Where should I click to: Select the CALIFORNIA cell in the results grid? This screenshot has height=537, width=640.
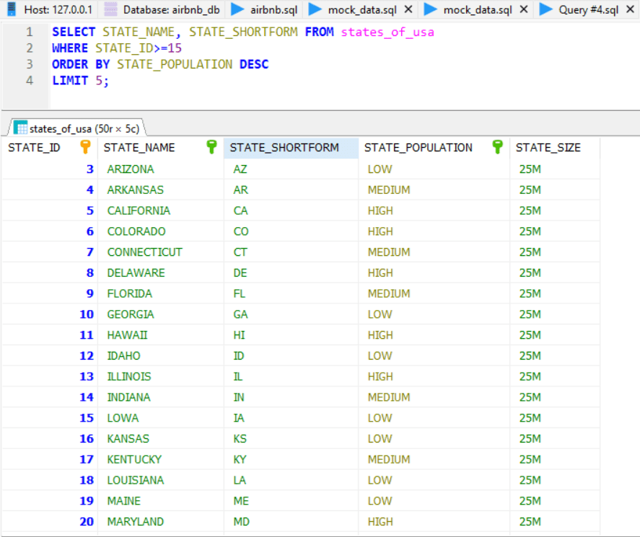point(141,210)
